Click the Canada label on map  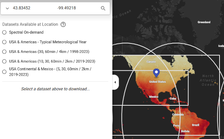(151, 61)
